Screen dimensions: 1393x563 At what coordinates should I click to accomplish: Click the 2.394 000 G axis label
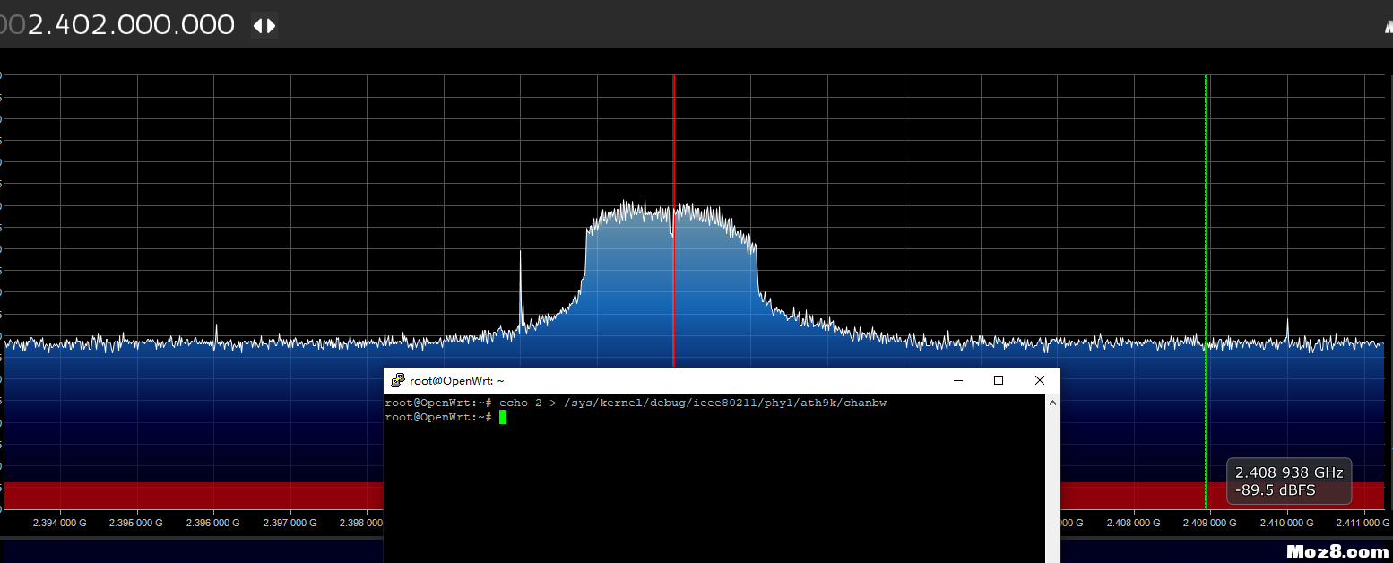click(x=60, y=523)
